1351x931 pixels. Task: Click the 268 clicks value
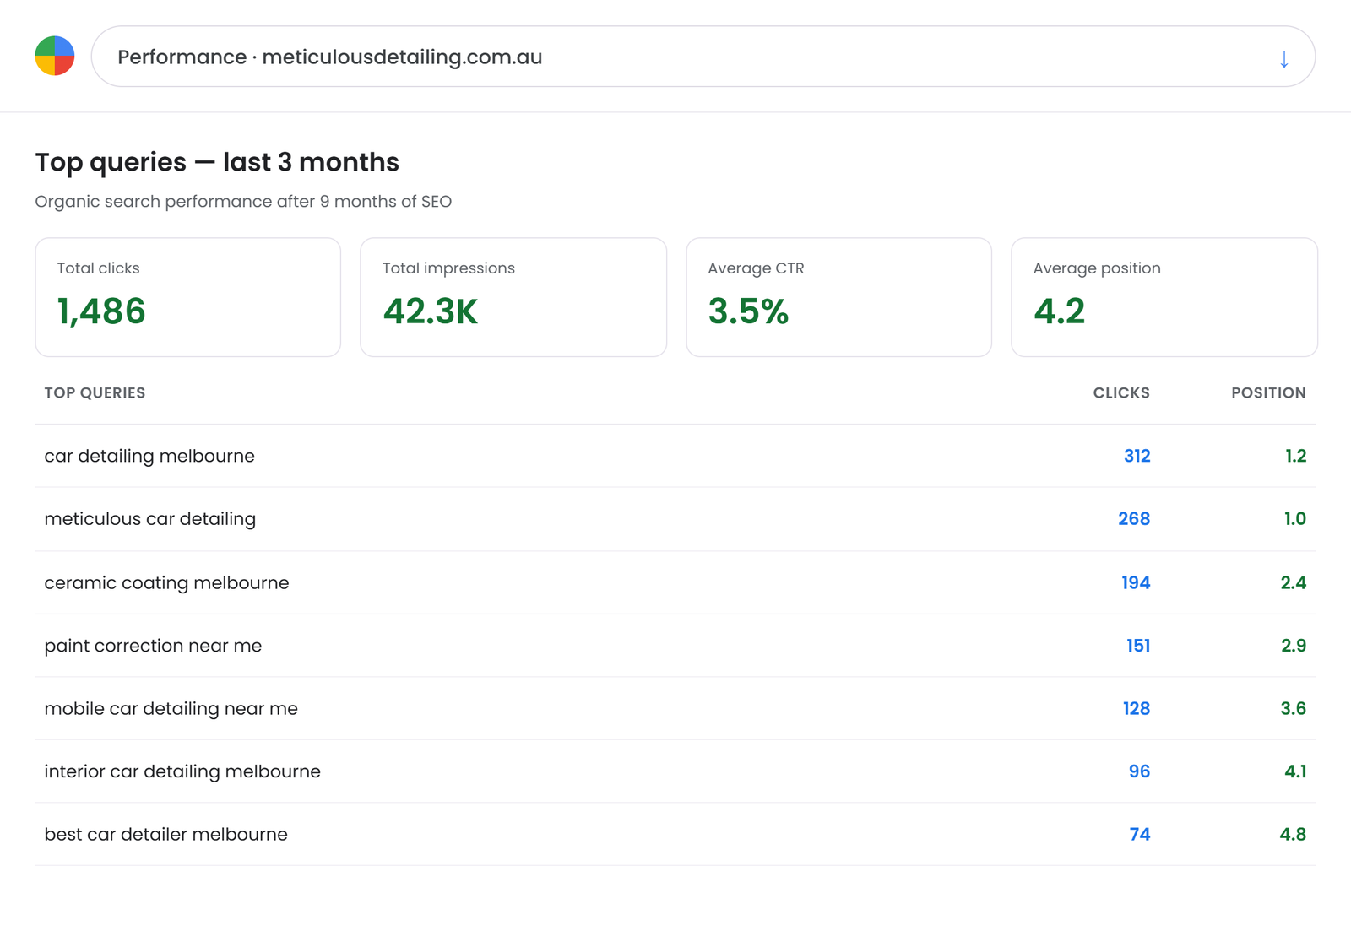pyautogui.click(x=1134, y=519)
